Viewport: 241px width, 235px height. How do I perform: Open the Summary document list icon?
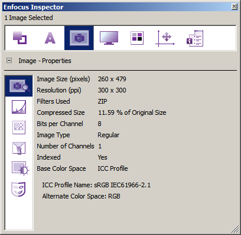(195, 38)
